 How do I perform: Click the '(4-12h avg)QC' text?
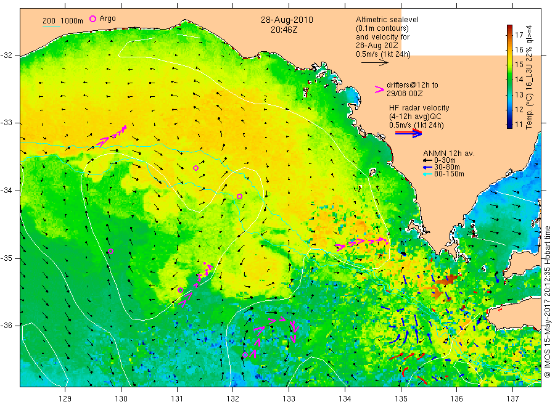[x=415, y=117]
